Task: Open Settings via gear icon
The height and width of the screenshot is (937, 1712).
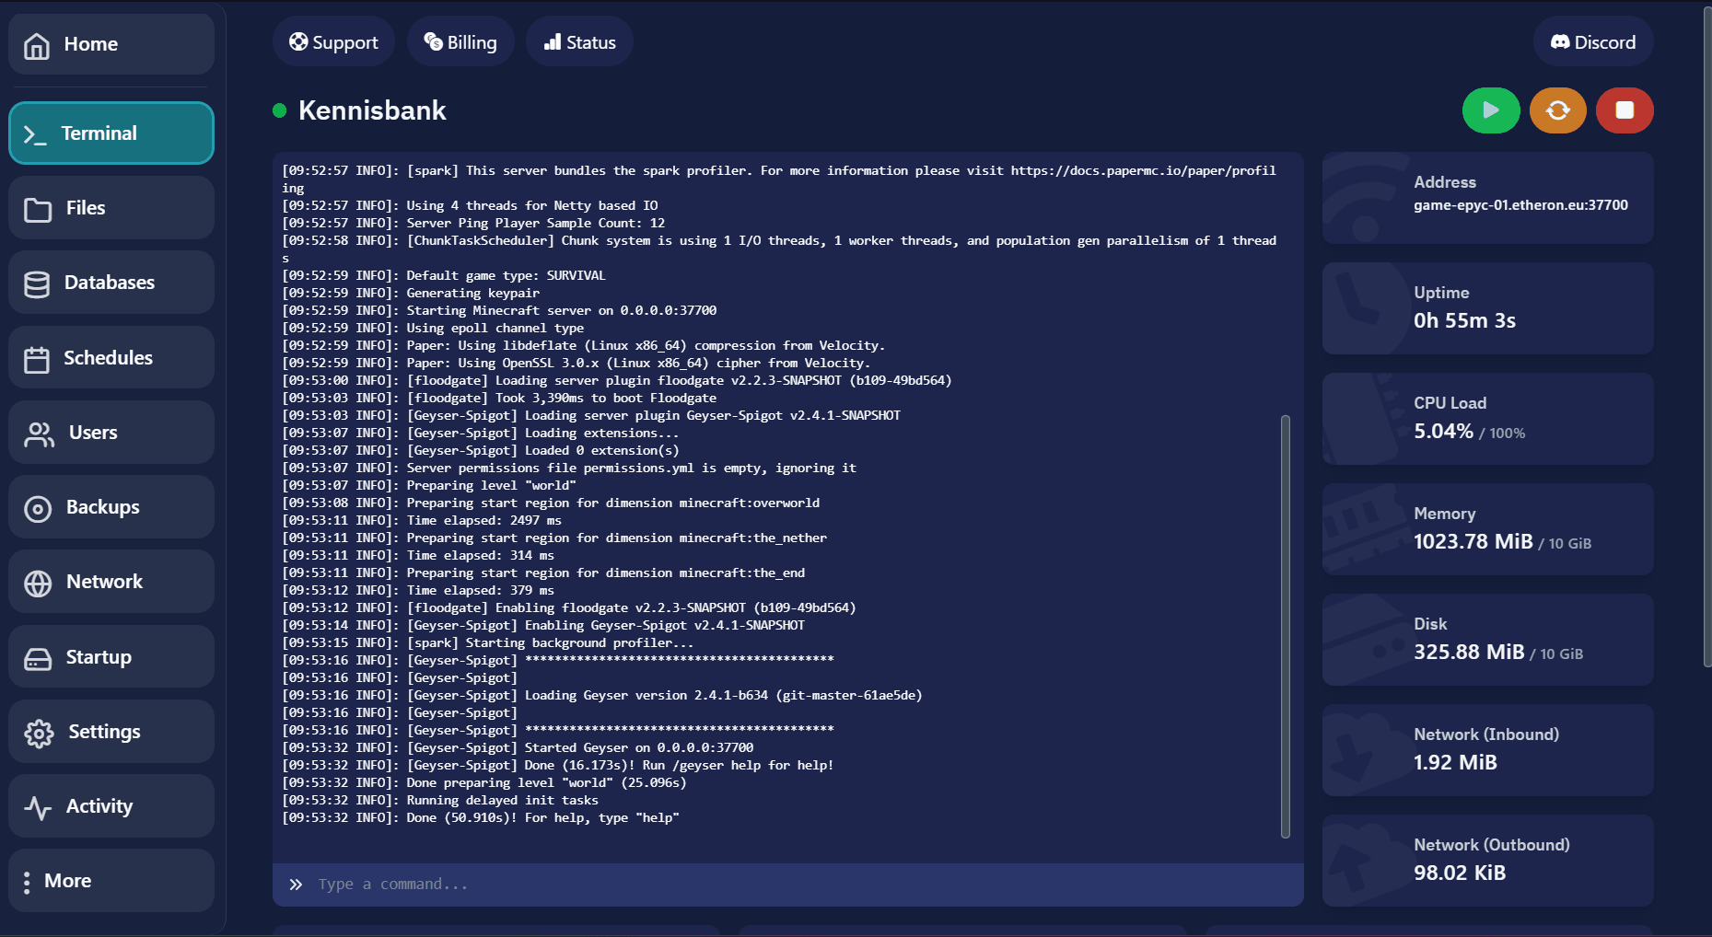Action: 39,733
